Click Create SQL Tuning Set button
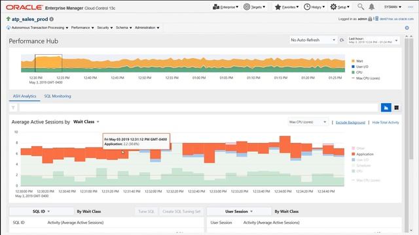Viewport: 419px width, 235px height. pyautogui.click(x=181, y=211)
